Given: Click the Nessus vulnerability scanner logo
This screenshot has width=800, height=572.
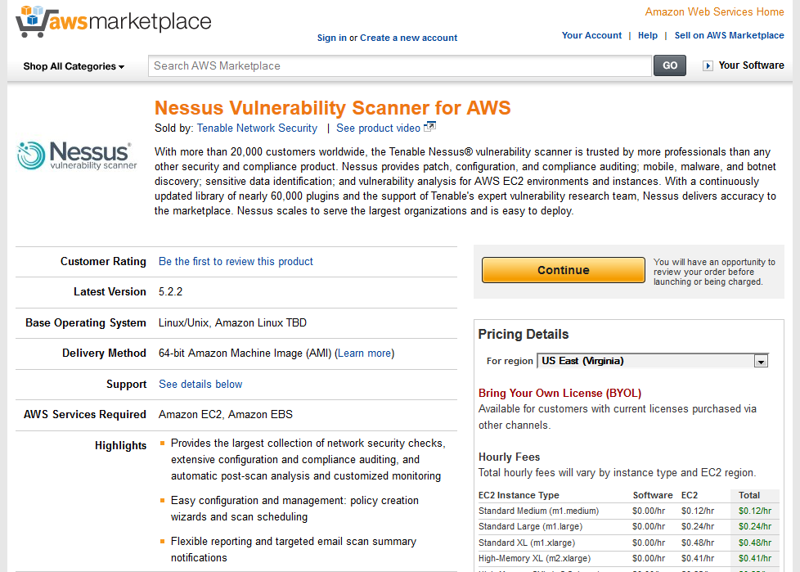Looking at the screenshot, I should pos(77,155).
